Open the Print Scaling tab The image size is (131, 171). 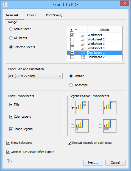click(54, 15)
